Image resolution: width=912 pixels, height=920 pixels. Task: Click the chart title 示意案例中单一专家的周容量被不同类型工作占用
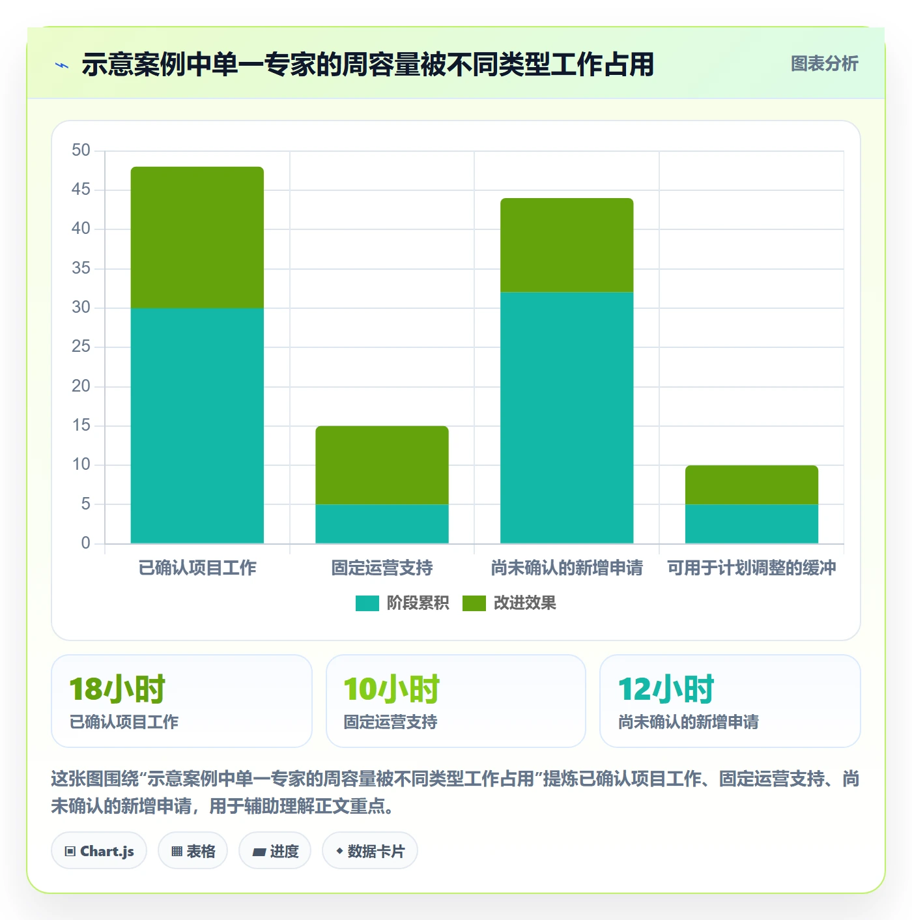click(x=368, y=65)
